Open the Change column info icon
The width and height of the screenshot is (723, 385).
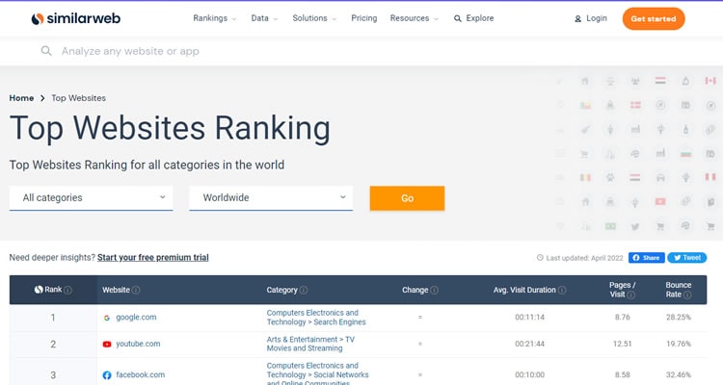pos(435,290)
